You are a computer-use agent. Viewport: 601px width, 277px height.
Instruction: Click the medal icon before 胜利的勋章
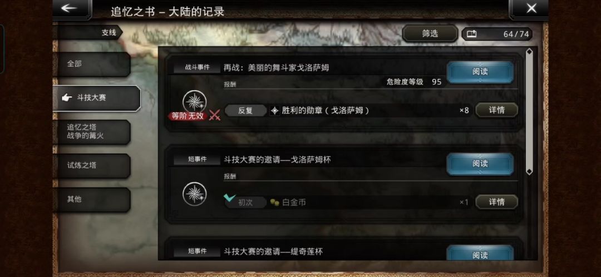click(275, 111)
